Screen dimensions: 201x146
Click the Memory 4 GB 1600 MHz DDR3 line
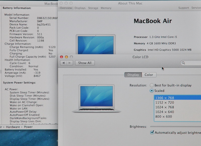coord(155,43)
